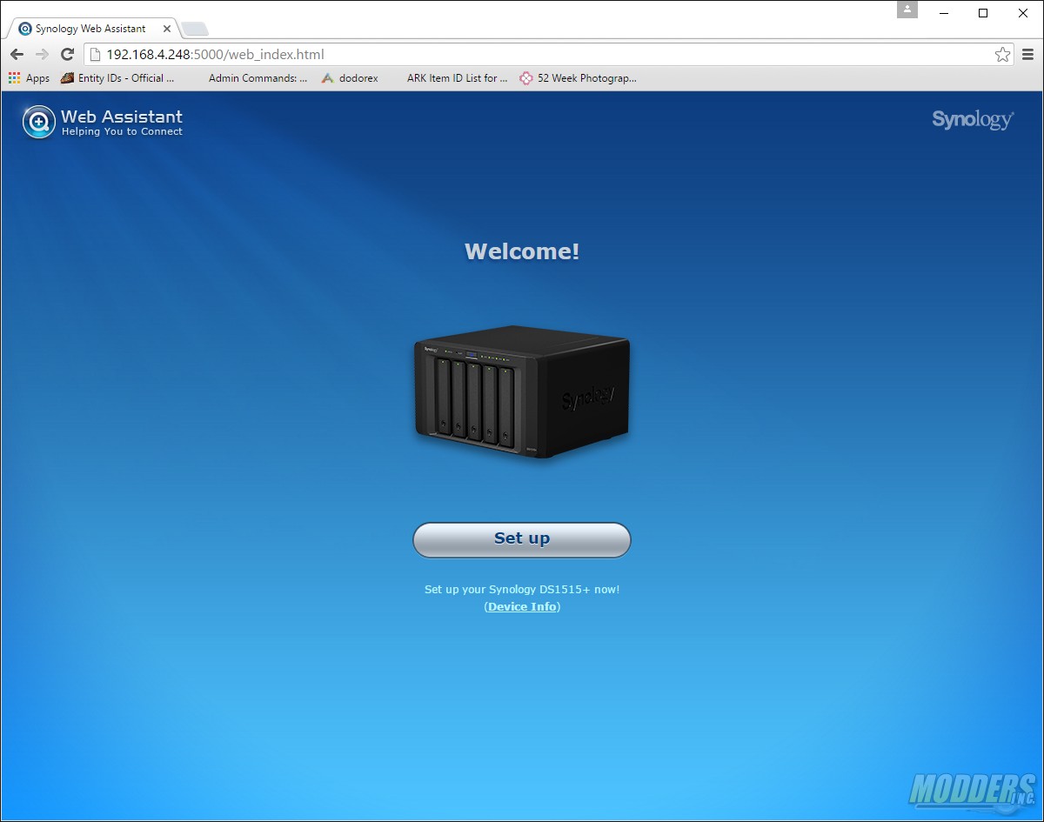Click the address bar showing 192.168.4.248:5000
Screen dimensions: 1044x822
tap(550, 54)
